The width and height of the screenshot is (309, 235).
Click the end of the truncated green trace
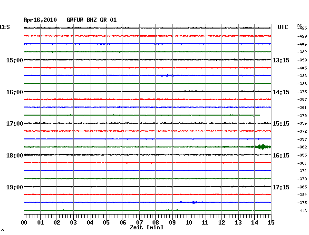(260, 115)
